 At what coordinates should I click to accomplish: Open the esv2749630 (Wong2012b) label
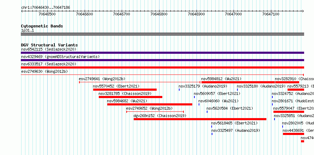click(x=44, y=71)
